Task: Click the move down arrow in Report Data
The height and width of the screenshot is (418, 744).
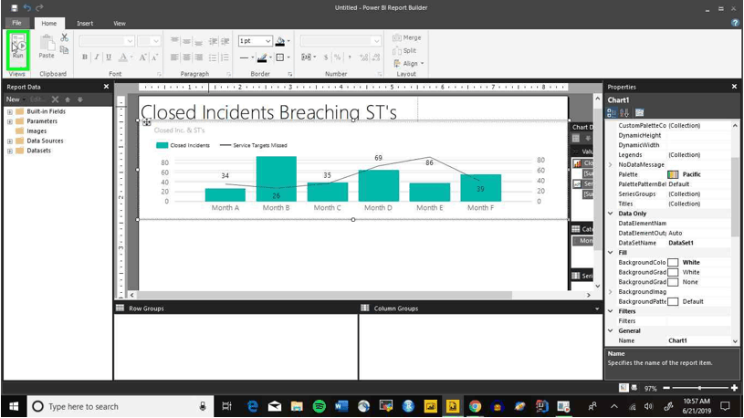Action: (79, 99)
